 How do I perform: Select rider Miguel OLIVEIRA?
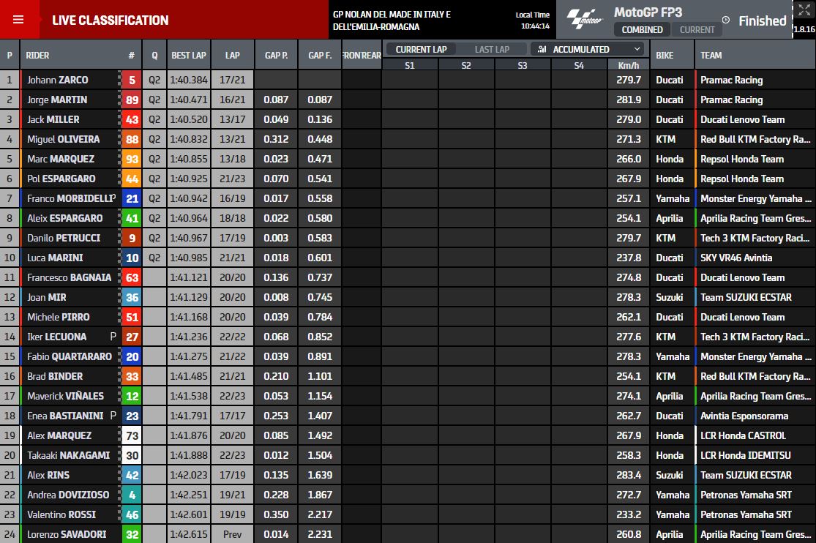click(64, 140)
